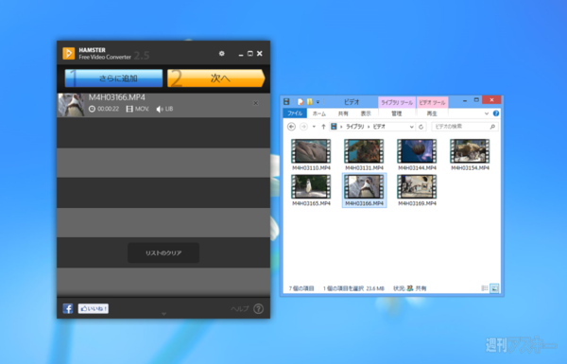Click リストのクリア clear list button

(x=163, y=253)
